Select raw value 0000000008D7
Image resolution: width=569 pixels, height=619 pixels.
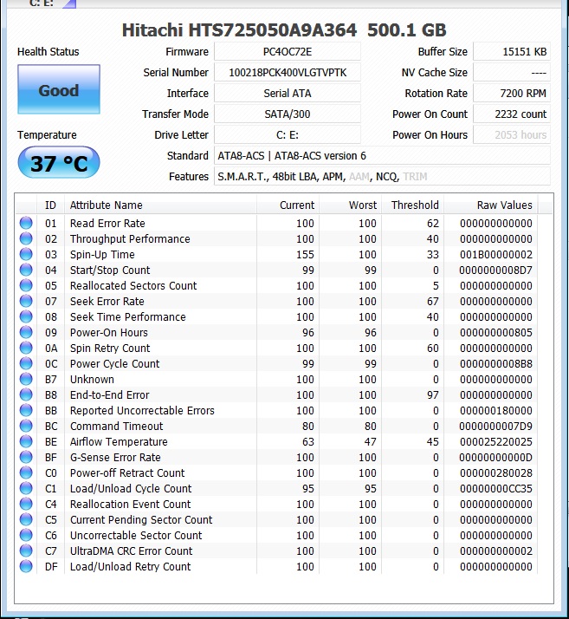point(495,270)
